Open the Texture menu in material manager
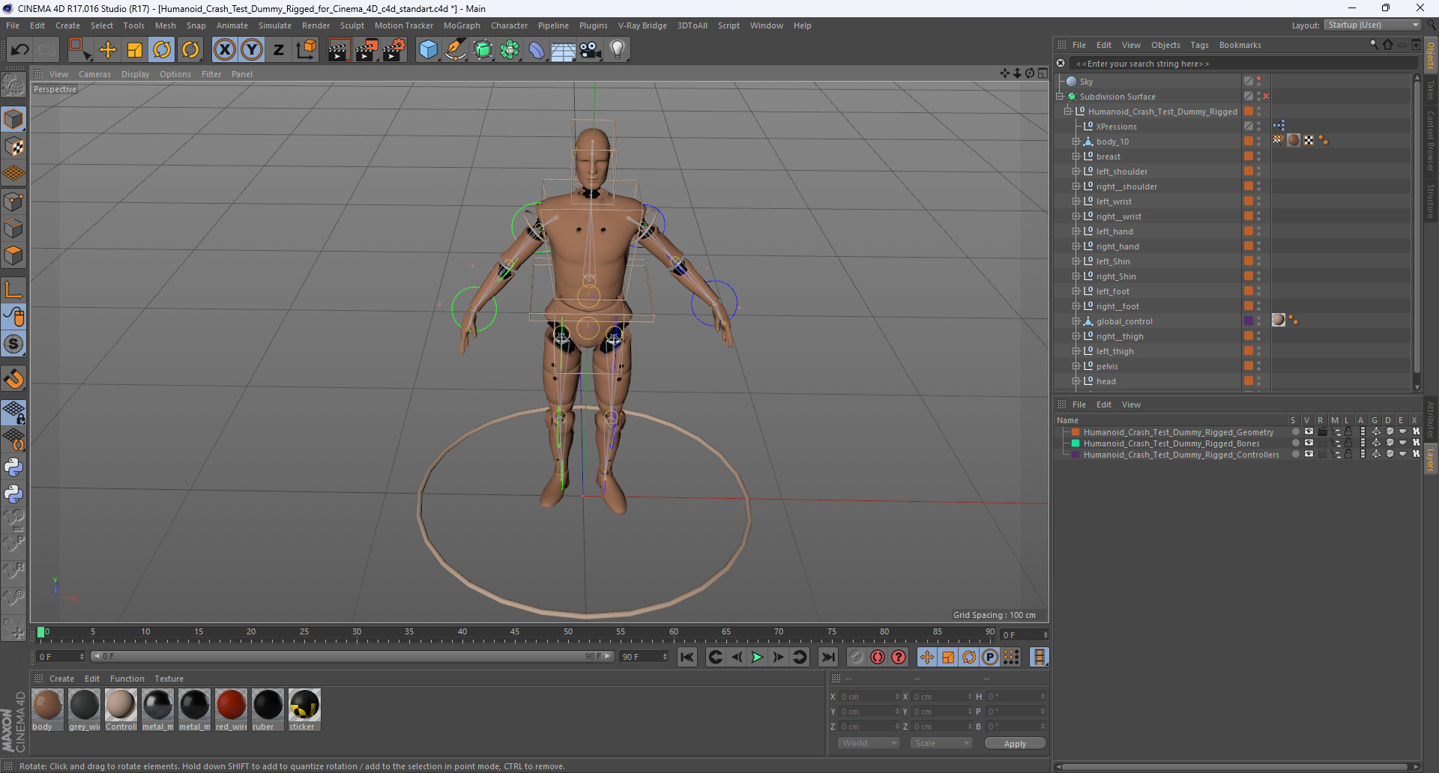The image size is (1439, 773). click(x=169, y=679)
